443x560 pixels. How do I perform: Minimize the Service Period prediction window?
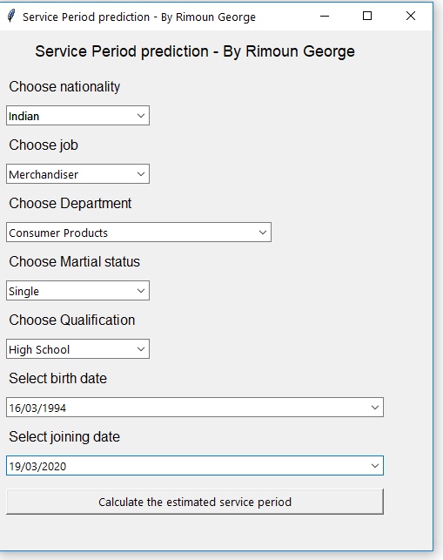(325, 16)
